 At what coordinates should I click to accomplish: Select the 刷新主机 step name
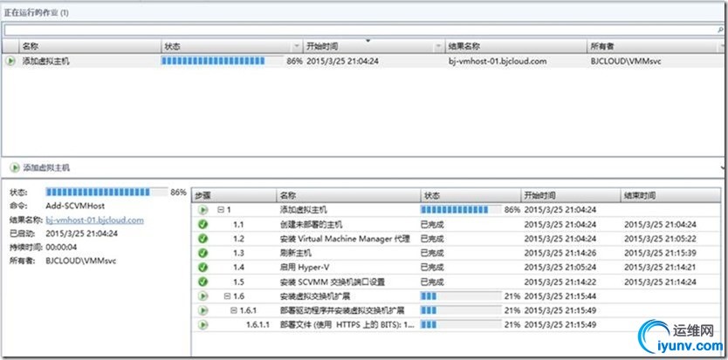pyautogui.click(x=296, y=254)
